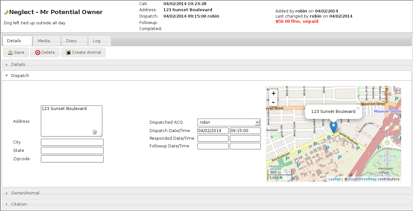This screenshot has width=413, height=211.
Task: Click Create Animal button
Action: 83,52
